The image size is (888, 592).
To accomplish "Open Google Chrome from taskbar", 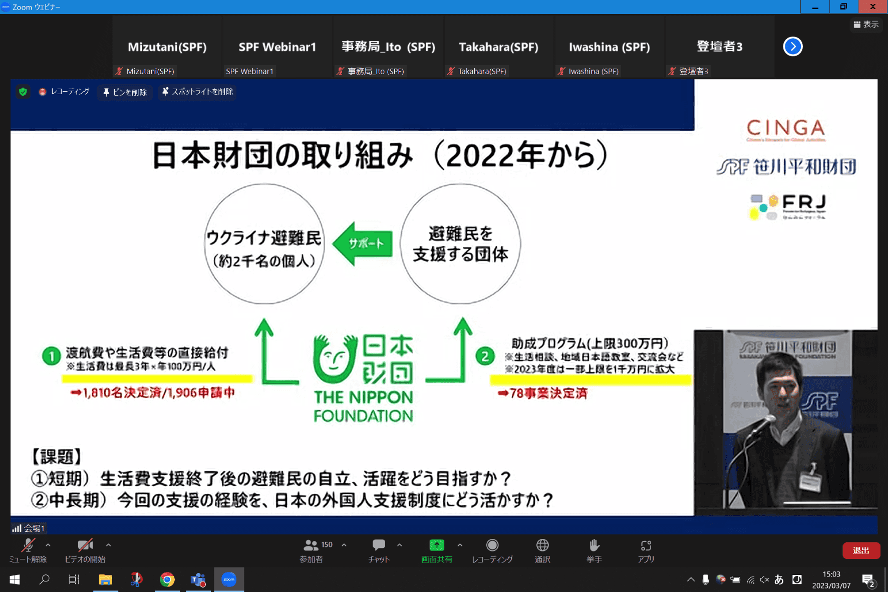I will (x=167, y=579).
